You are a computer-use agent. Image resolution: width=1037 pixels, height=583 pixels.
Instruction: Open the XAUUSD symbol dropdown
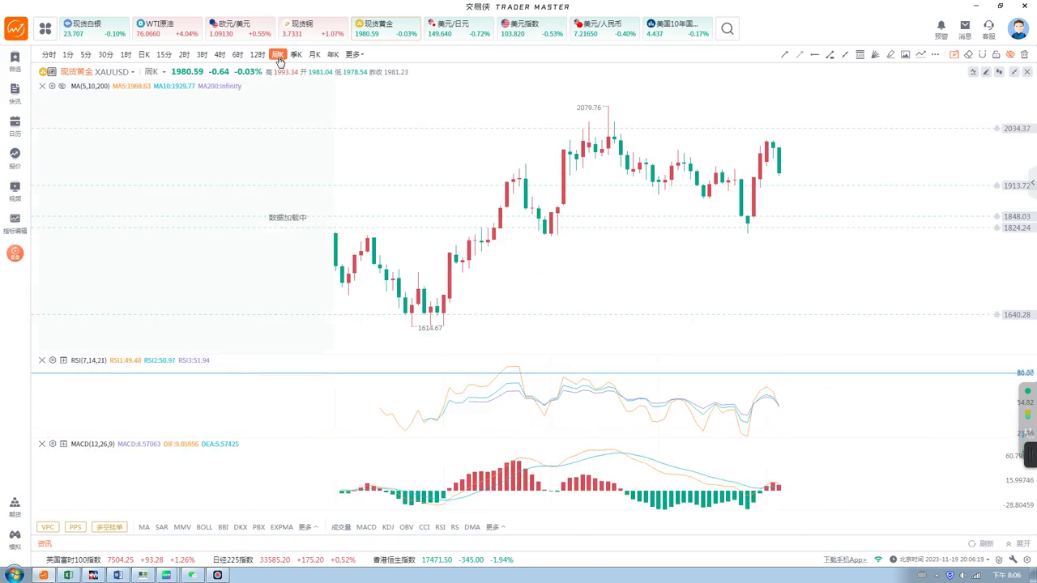[114, 72]
